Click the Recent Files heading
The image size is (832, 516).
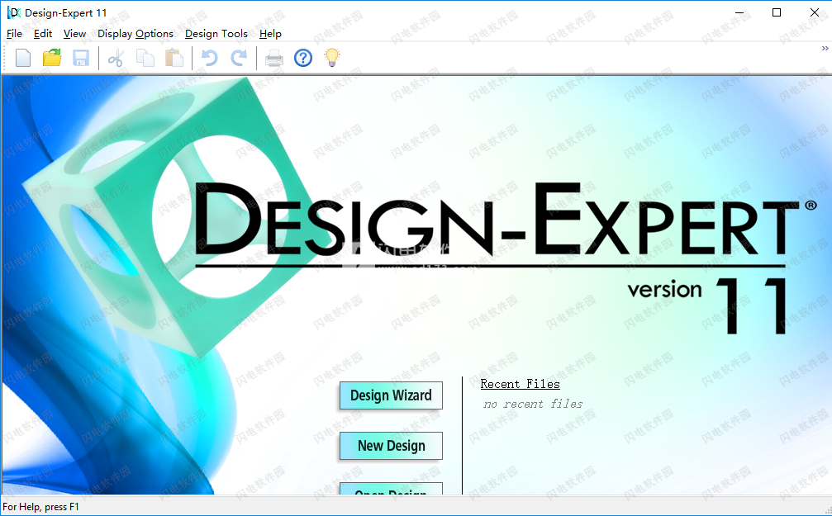tap(520, 384)
